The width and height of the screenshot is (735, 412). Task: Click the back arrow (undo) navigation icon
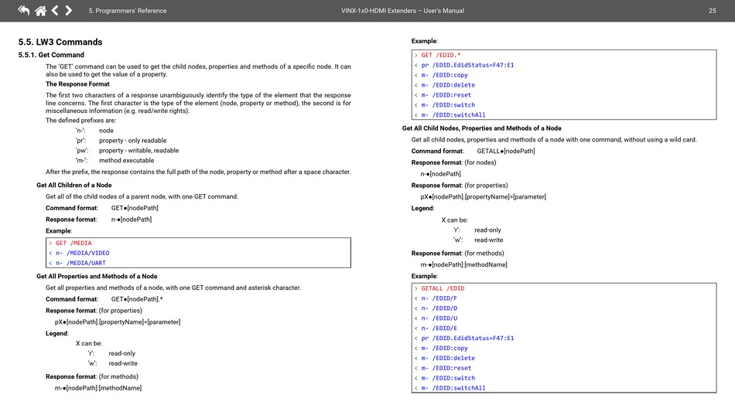pyautogui.click(x=23, y=10)
